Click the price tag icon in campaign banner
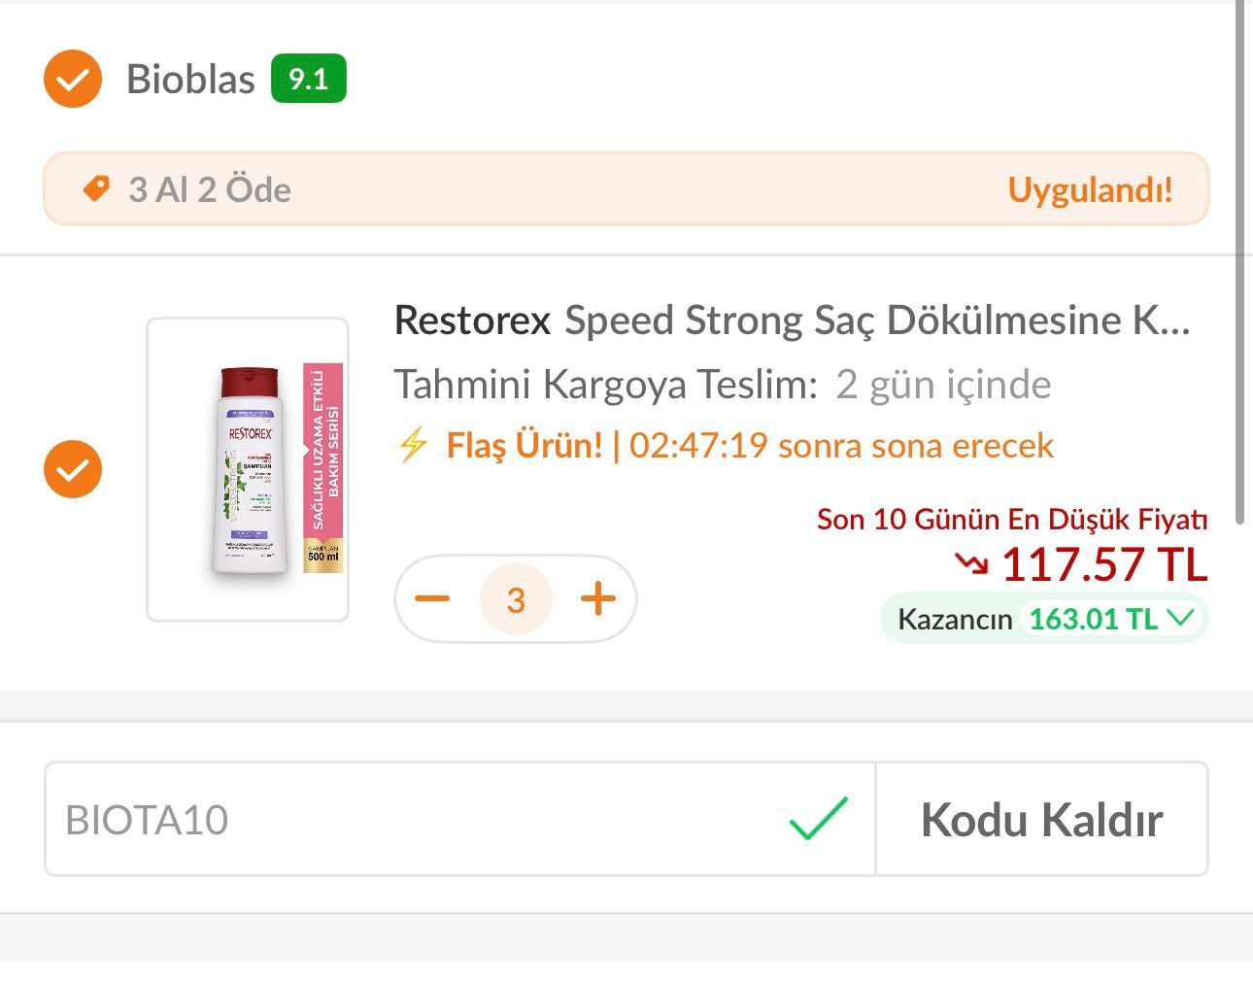Viewport: 1253px width, 981px height. [96, 188]
